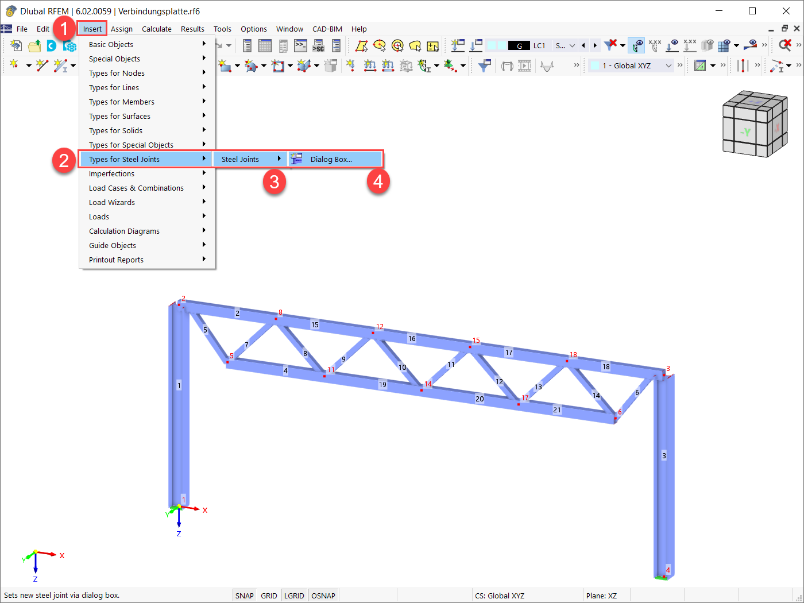Expand the work plane dropdown arrow
Screen dimensions: 804x603
coord(713,65)
